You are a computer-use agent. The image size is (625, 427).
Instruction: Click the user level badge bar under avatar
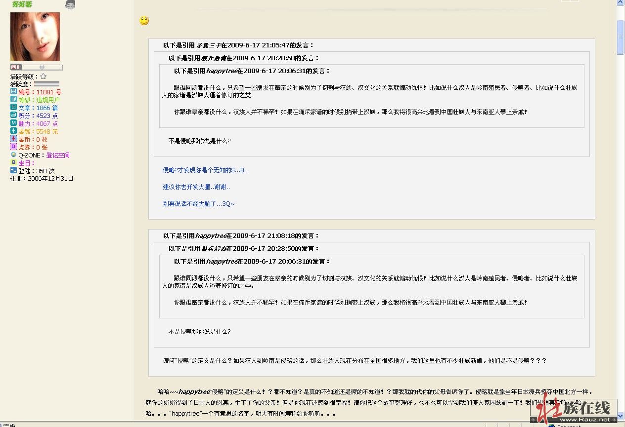click(x=36, y=67)
